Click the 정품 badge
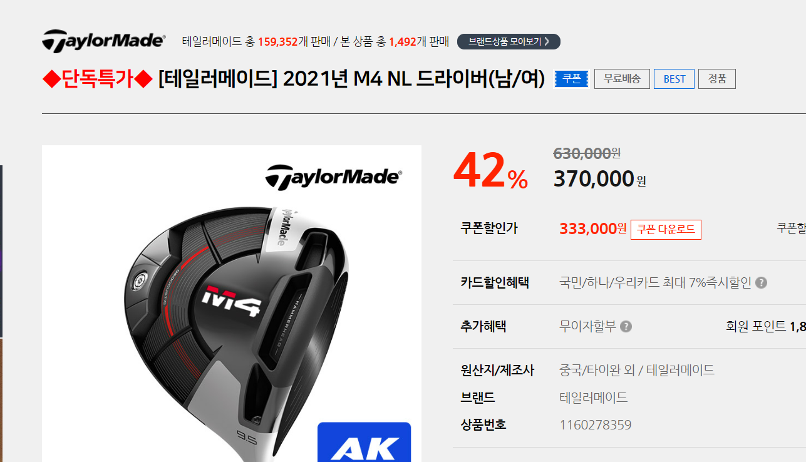Viewport: 806px width, 462px height. point(717,79)
